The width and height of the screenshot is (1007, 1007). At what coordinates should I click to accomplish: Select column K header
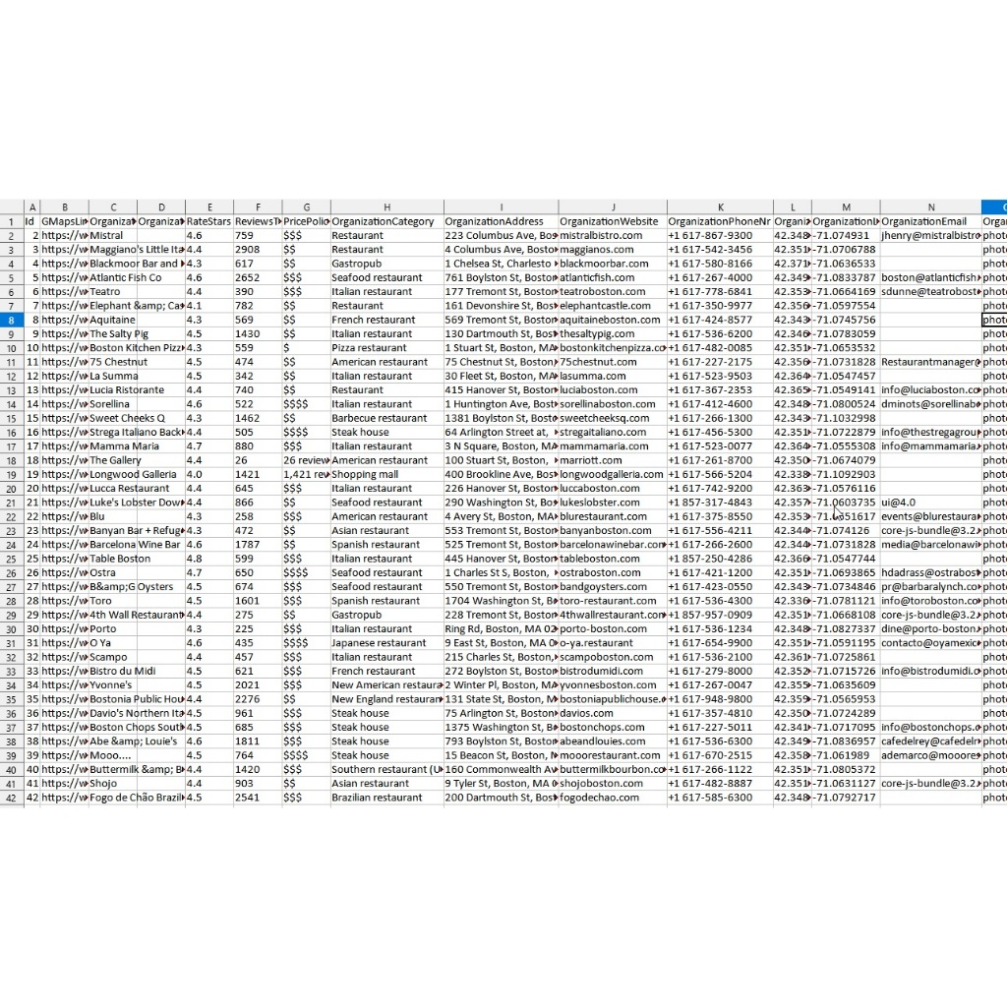pyautogui.click(x=720, y=207)
